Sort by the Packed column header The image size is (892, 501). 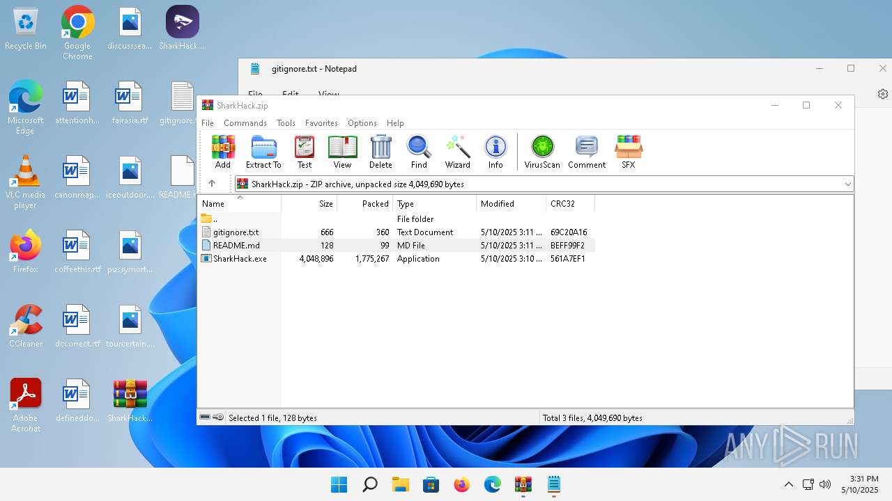pos(365,204)
